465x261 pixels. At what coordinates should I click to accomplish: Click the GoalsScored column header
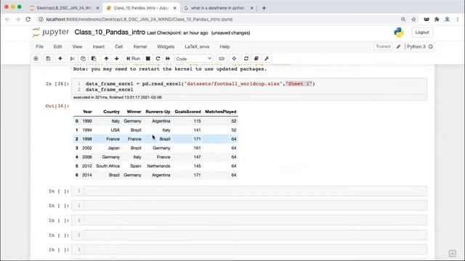tap(187, 112)
